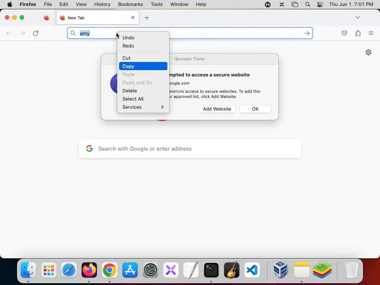Choose Undo in context menu
380x285 pixels.
coord(143,37)
